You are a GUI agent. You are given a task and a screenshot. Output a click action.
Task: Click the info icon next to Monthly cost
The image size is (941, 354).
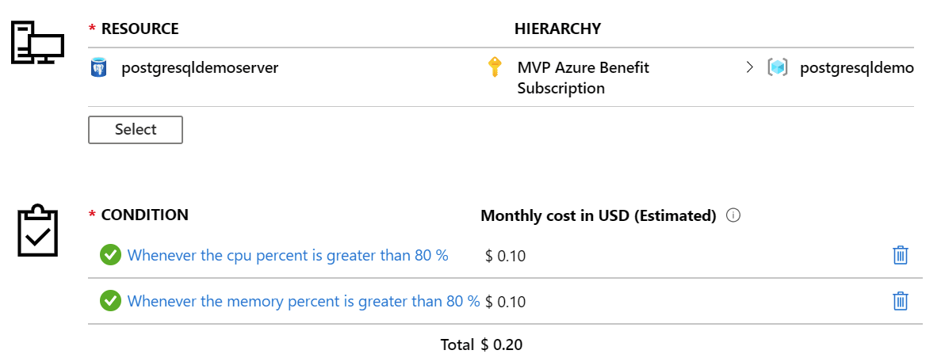tap(733, 215)
